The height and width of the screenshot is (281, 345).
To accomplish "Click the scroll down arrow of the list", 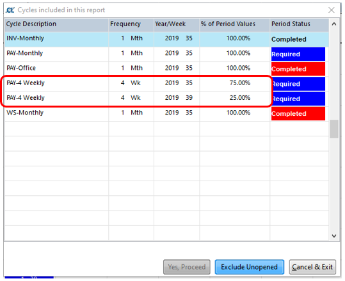I will pos(333,236).
